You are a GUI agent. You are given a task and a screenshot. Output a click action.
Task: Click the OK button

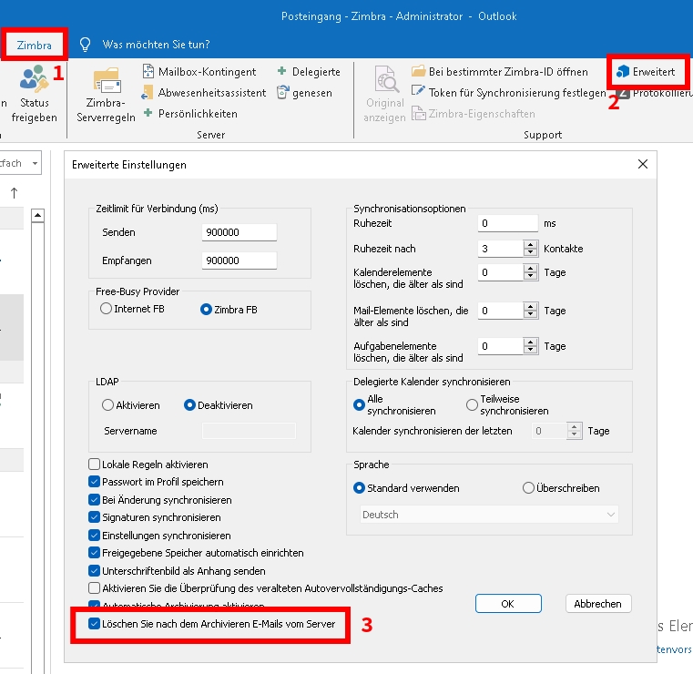508,604
